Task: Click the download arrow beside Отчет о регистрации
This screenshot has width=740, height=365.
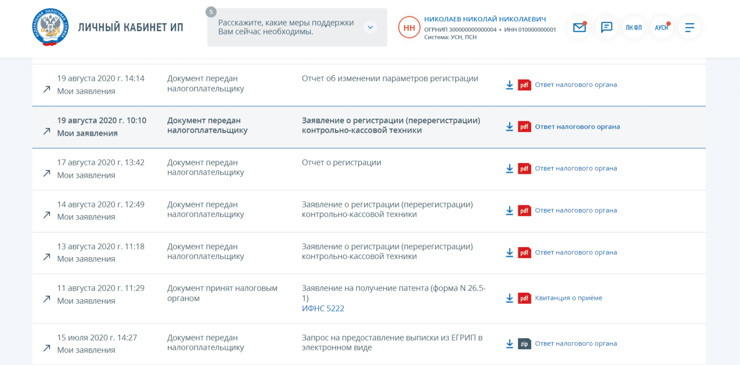Action: pos(509,169)
